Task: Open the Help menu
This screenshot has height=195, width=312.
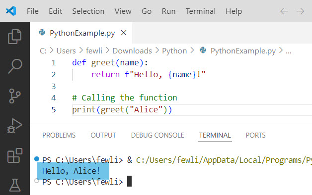Action: pos(234,11)
